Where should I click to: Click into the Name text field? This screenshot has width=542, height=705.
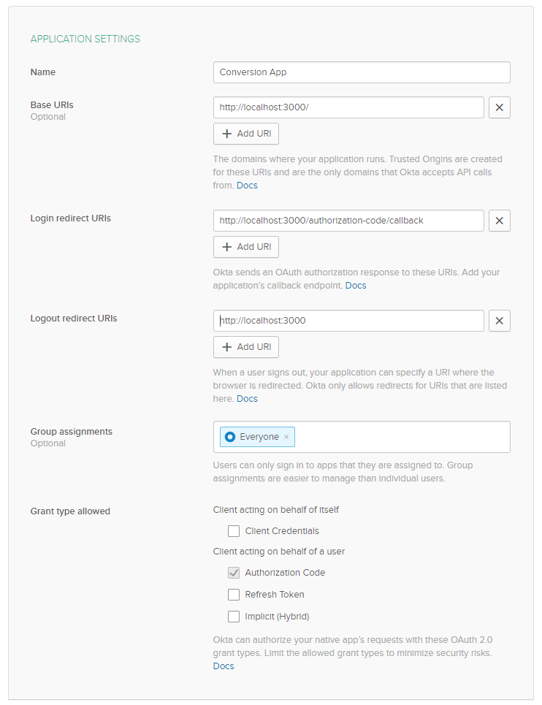click(362, 72)
